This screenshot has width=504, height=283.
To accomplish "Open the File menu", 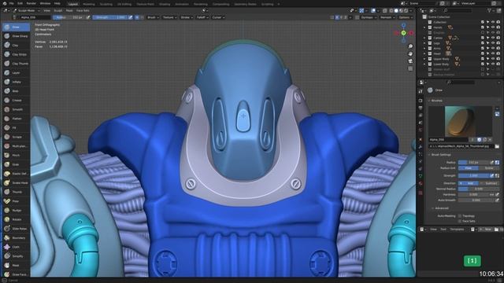I will click(11, 3).
